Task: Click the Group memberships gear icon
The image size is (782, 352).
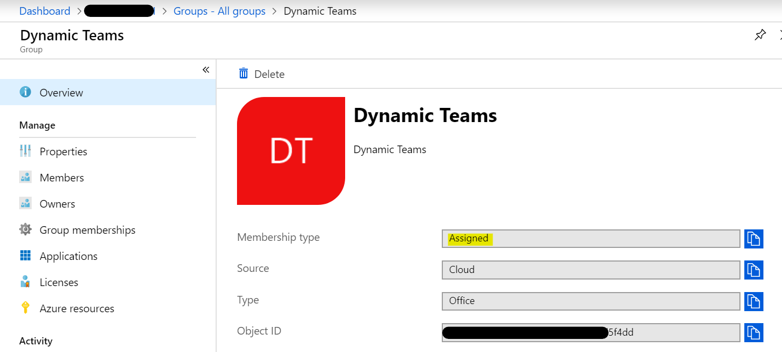Action: pyautogui.click(x=25, y=230)
